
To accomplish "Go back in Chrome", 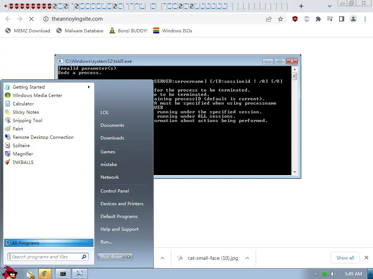I will point(8,19).
